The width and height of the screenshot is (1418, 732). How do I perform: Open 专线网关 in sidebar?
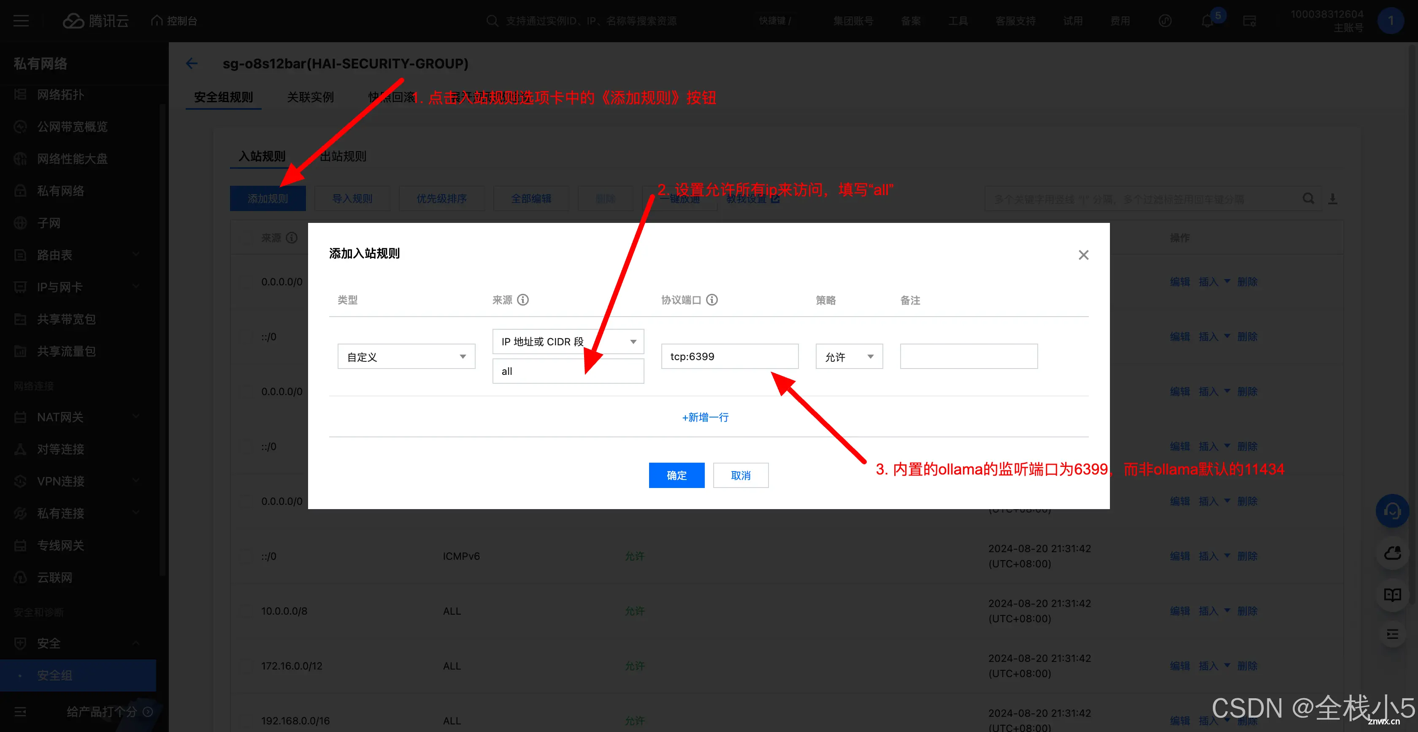[60, 545]
